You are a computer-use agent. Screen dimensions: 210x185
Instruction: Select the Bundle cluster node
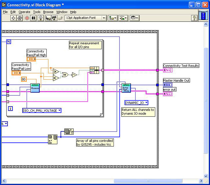[94, 70]
